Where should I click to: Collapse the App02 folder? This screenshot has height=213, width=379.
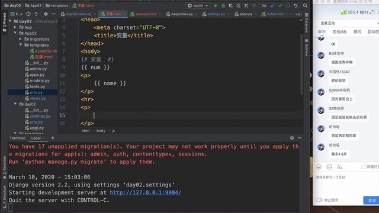[15, 33]
